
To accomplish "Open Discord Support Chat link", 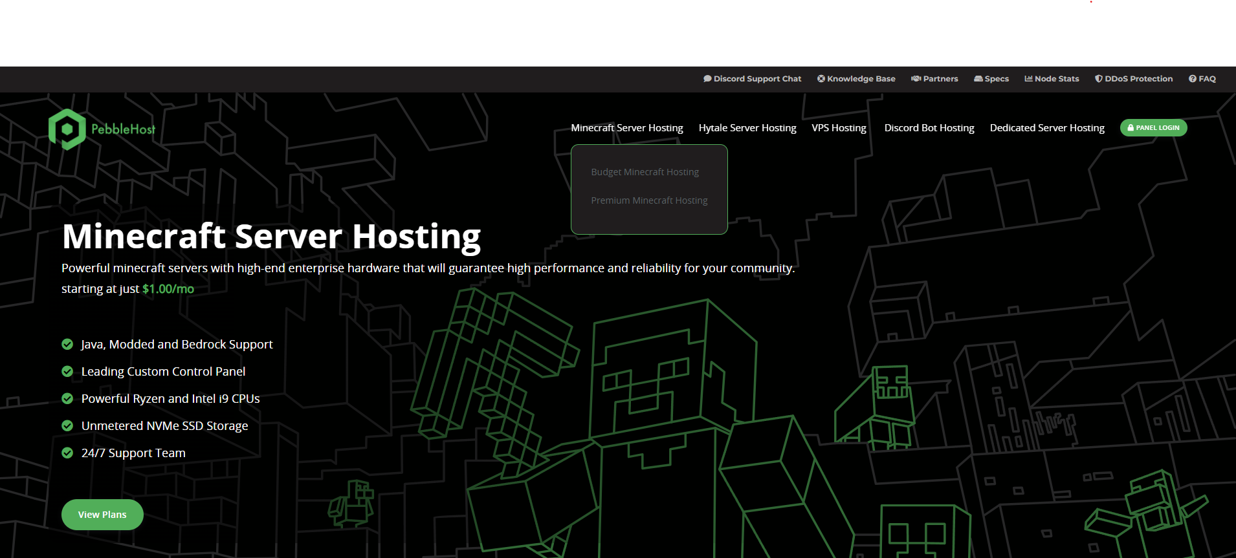I will (x=752, y=79).
